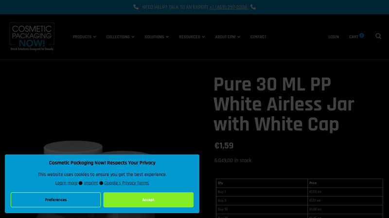Open cookie Preferences

click(55, 200)
